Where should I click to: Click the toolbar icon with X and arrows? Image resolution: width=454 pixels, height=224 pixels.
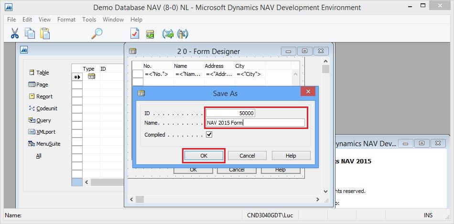pos(168,34)
